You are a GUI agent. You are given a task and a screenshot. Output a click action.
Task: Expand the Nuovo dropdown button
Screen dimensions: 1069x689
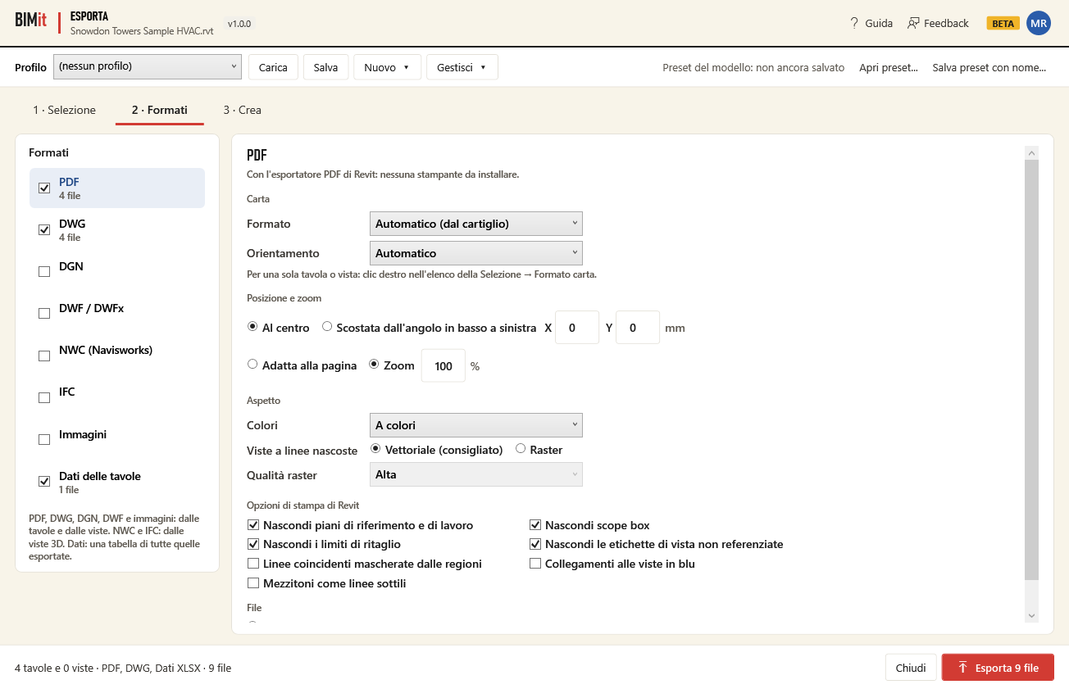click(387, 67)
